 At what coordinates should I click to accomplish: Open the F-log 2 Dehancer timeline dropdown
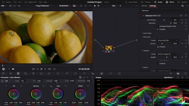pyautogui.click(x=43, y=6)
